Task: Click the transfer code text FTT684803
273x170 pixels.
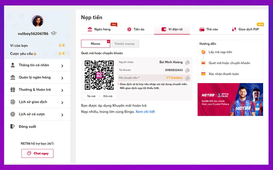Action: [174, 78]
